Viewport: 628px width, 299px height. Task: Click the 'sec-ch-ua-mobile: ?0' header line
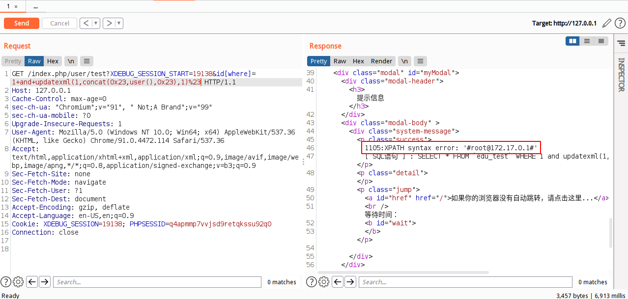[51, 115]
